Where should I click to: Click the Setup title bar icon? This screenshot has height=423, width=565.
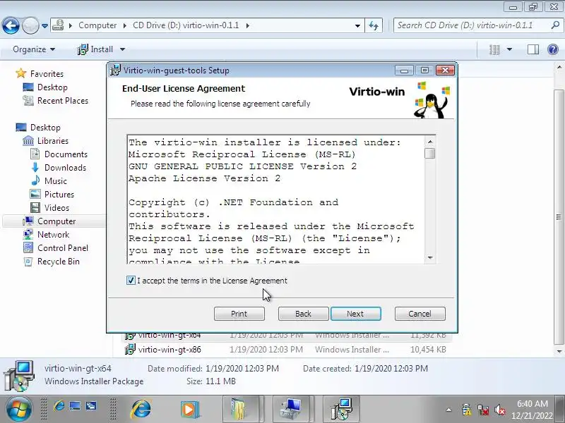point(115,70)
